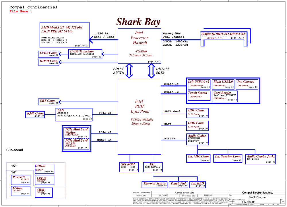Click the 15" size label
Image resolution: width=287 pixels, height=207 pixels.
(x=14, y=166)
